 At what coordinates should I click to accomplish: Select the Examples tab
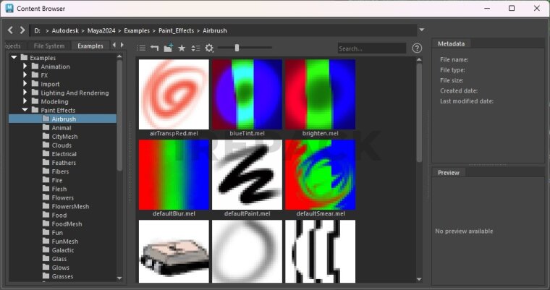(90, 46)
